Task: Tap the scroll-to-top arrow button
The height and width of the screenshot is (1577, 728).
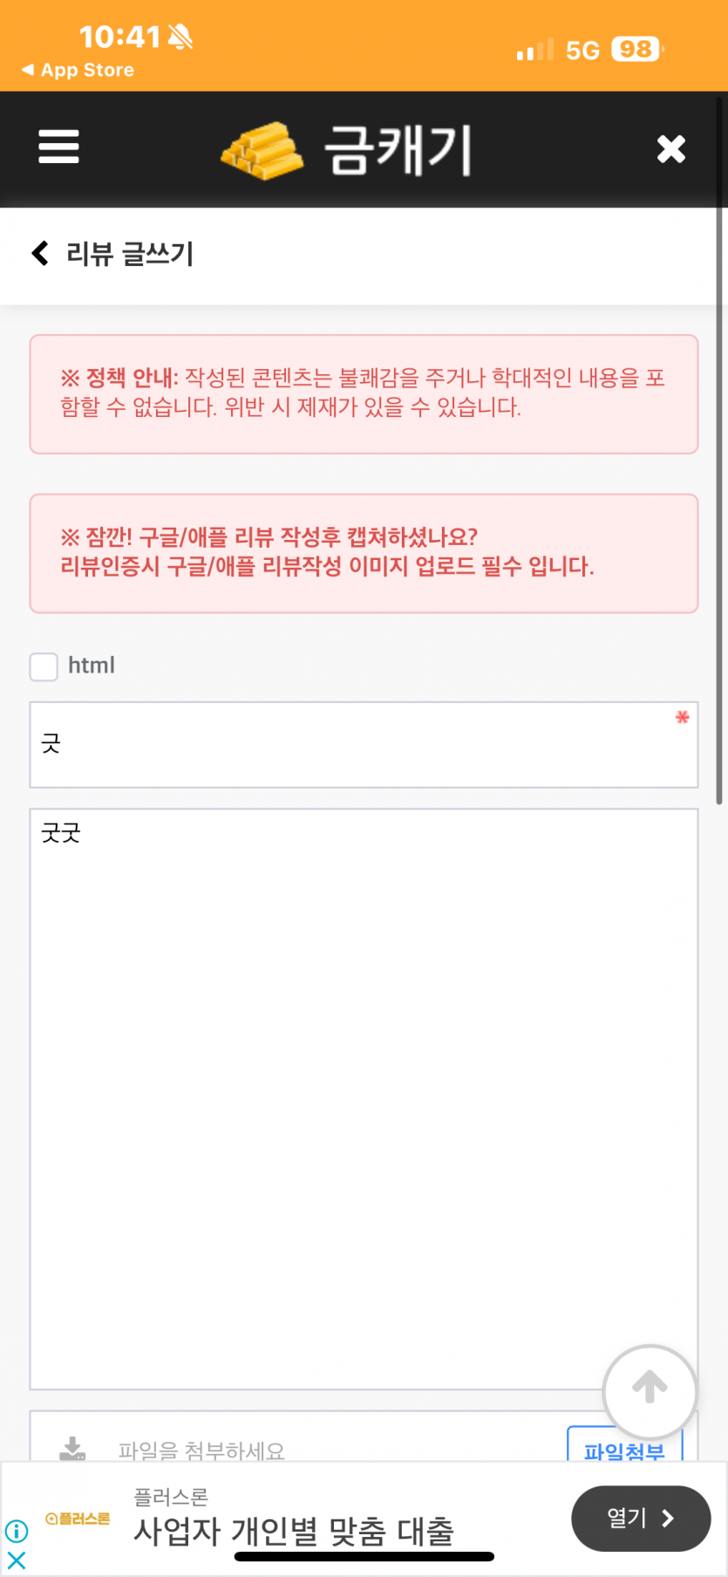Action: pos(650,1390)
